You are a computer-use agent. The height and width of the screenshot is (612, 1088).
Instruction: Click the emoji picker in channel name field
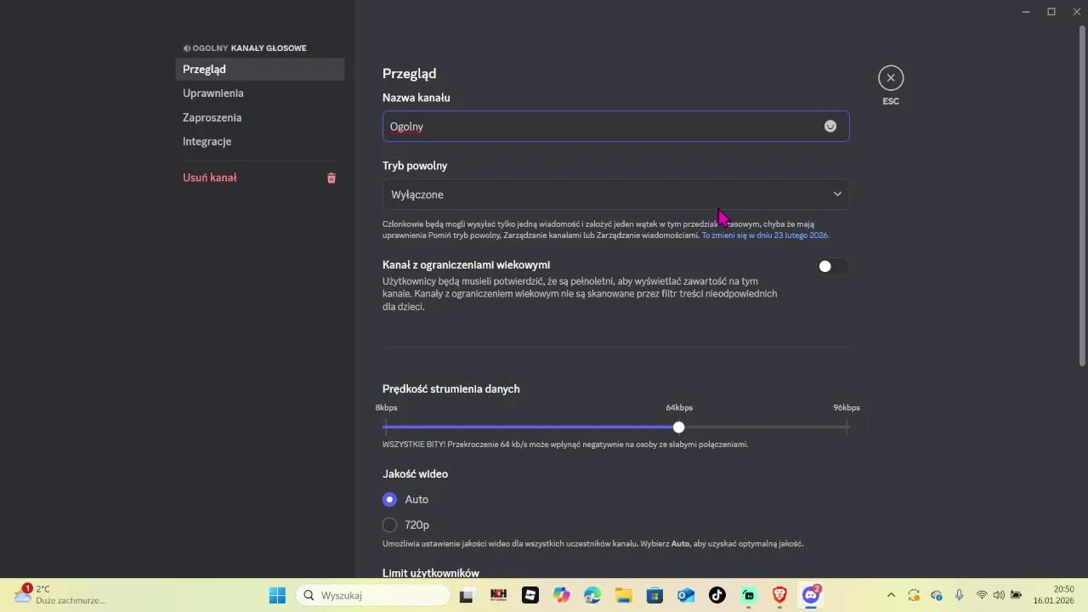click(x=830, y=127)
